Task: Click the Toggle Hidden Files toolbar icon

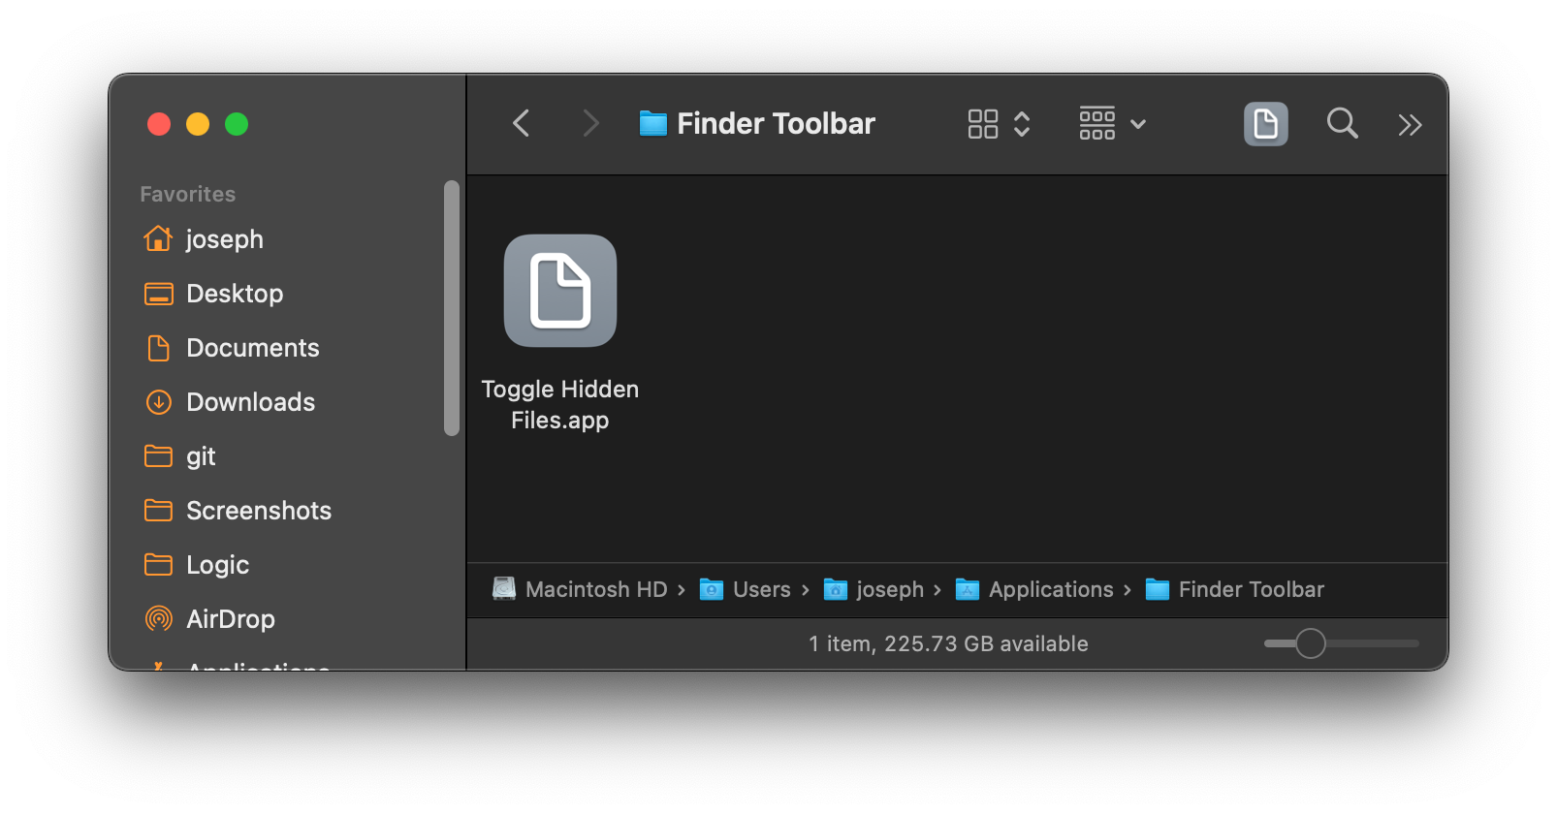Action: tap(1265, 123)
